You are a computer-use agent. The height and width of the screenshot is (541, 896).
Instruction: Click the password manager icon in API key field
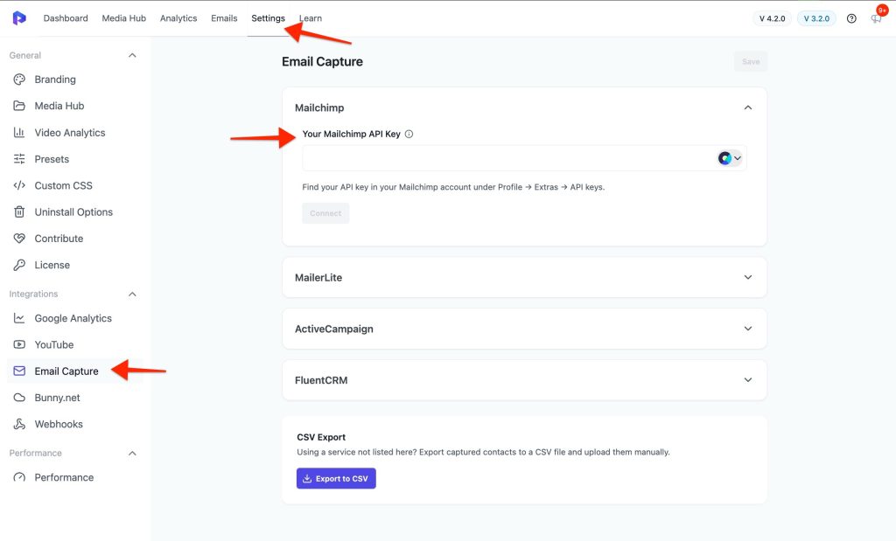724,158
